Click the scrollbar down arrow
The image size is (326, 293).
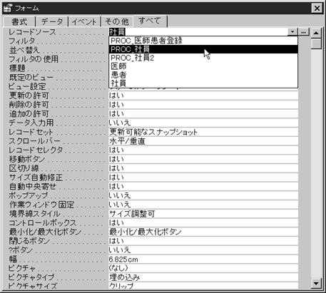[x=316, y=283]
